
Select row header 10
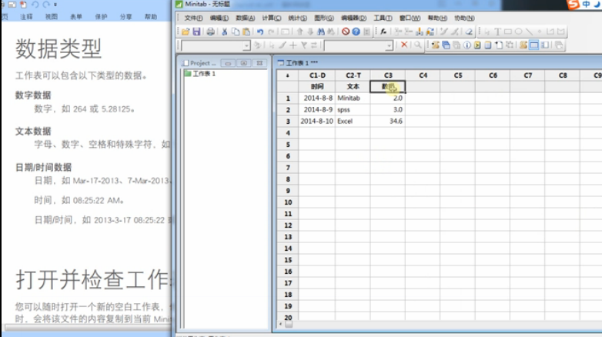tap(288, 202)
